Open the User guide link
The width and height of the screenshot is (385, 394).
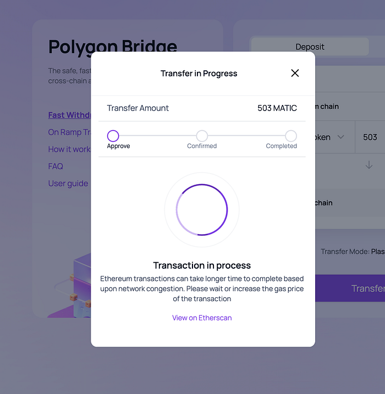pos(68,184)
